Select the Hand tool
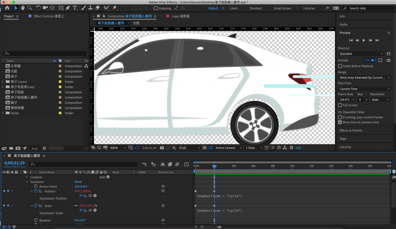This screenshot has width=396, height=229. click(x=23, y=8)
